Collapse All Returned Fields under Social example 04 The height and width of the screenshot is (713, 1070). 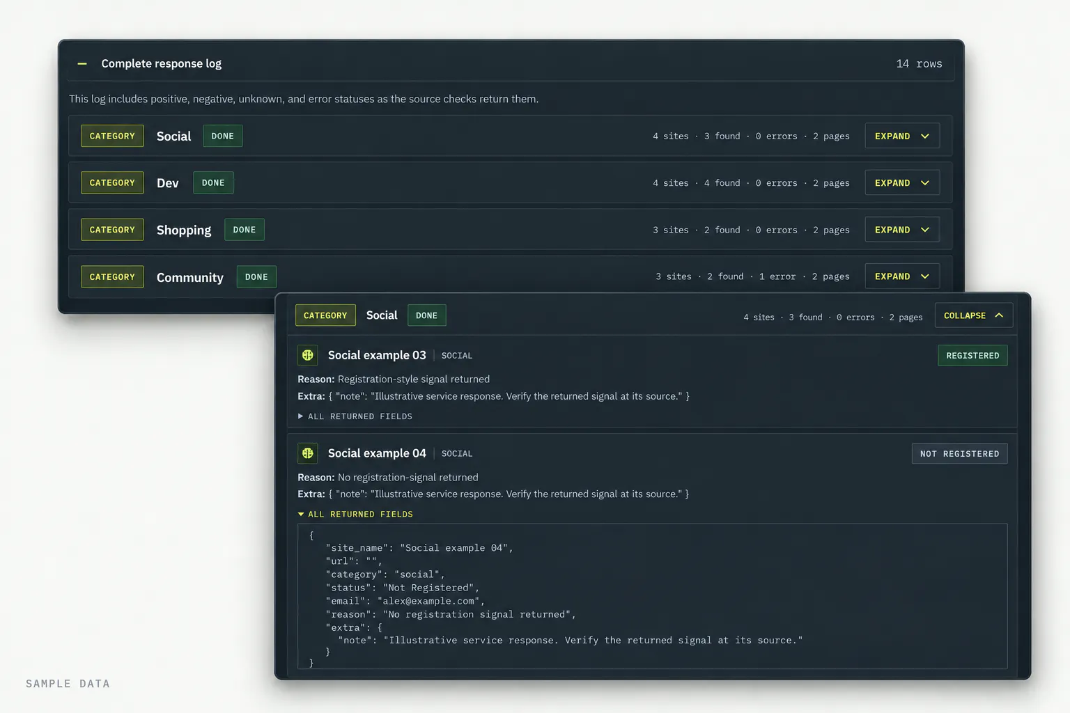tap(355, 515)
